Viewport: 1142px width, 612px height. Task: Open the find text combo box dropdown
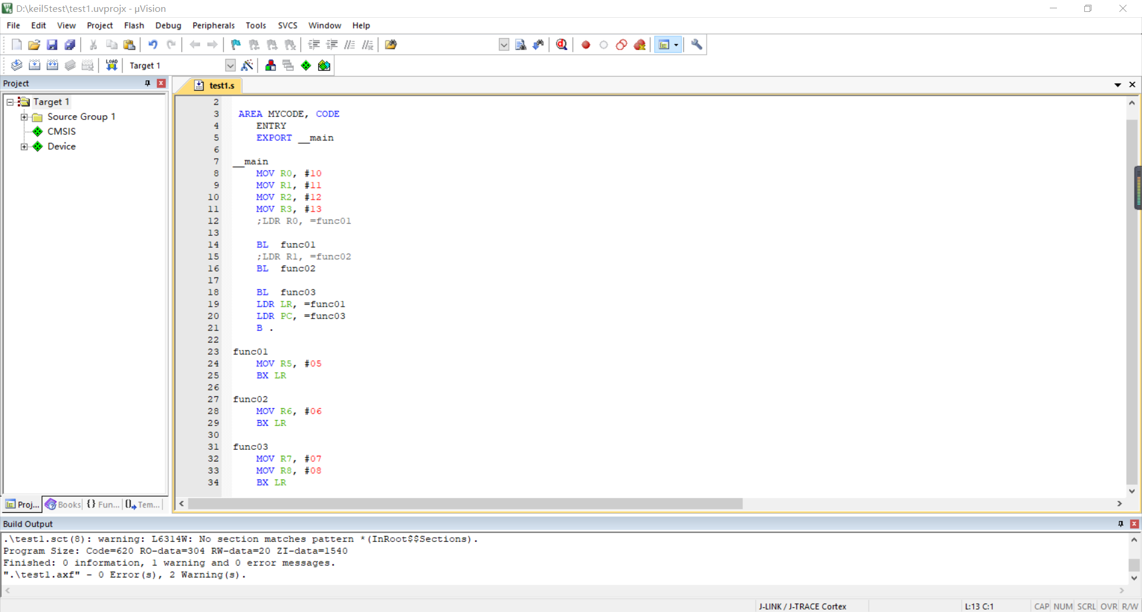coord(504,45)
